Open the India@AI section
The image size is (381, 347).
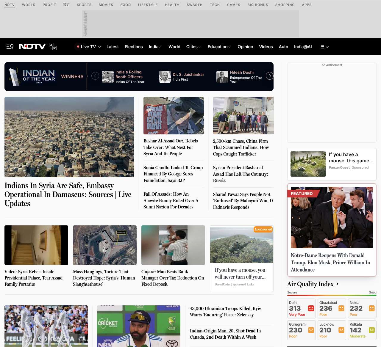click(x=303, y=47)
